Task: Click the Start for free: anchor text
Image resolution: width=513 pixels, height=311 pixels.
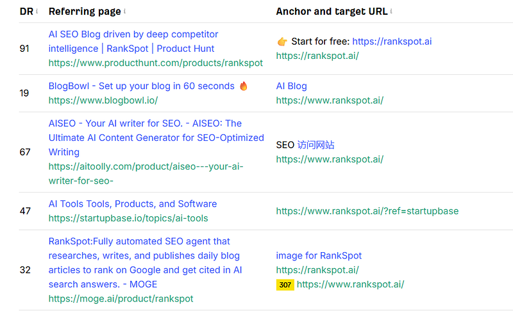Action: 320,42
